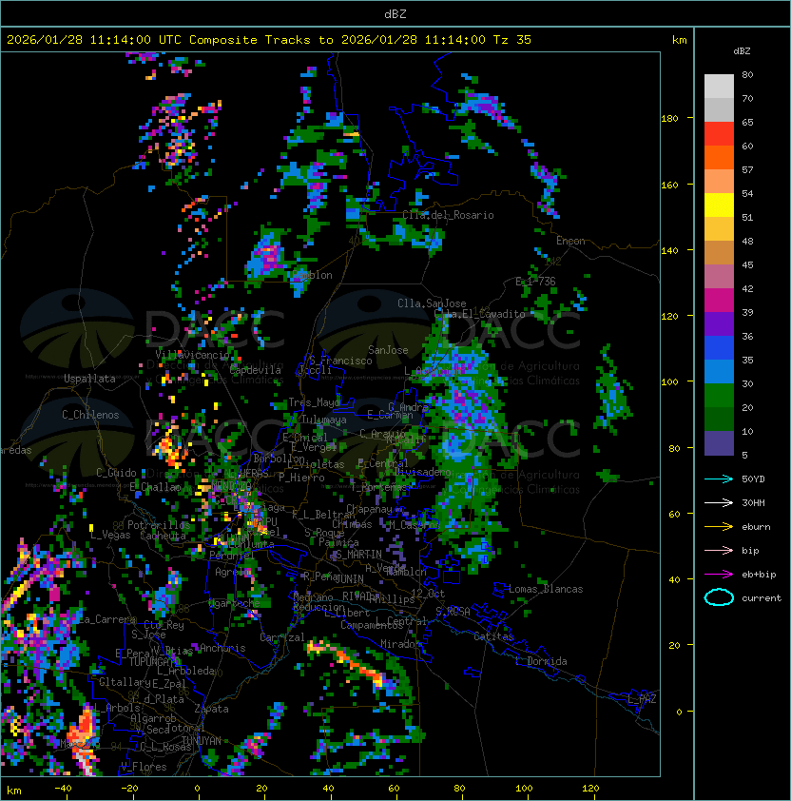Click the Clla.del_Rosario map label
The width and height of the screenshot is (791, 801).
click(448, 215)
